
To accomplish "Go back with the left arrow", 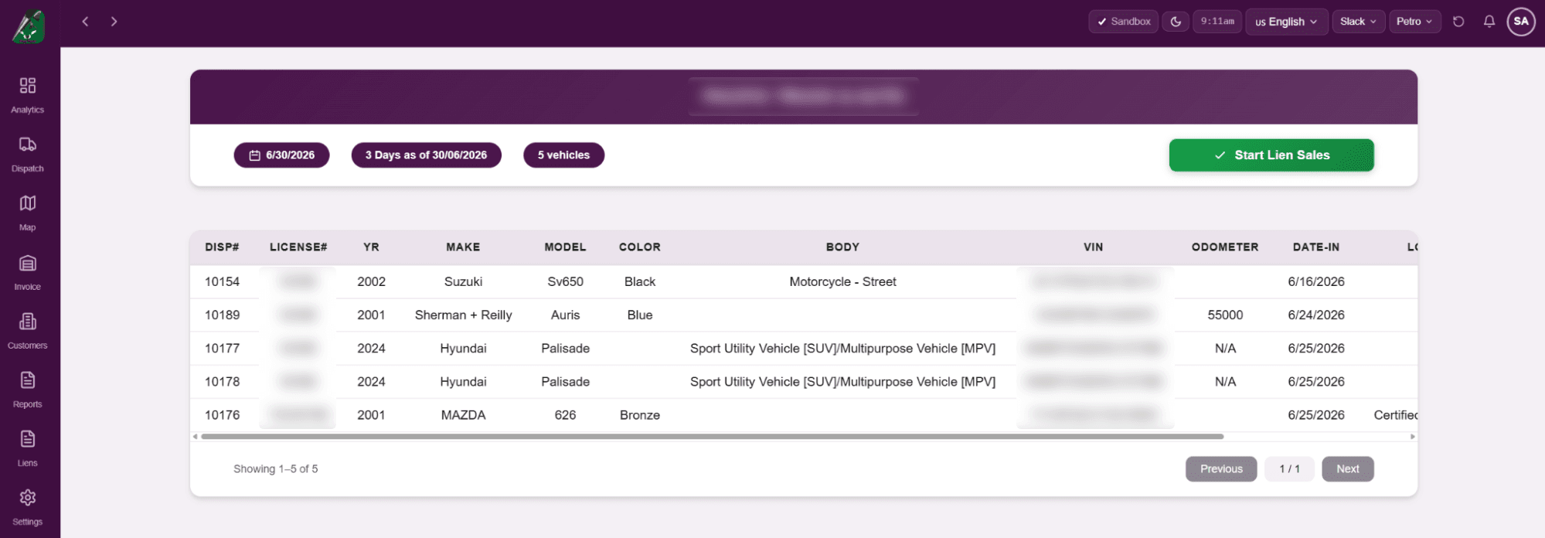I will pyautogui.click(x=86, y=22).
